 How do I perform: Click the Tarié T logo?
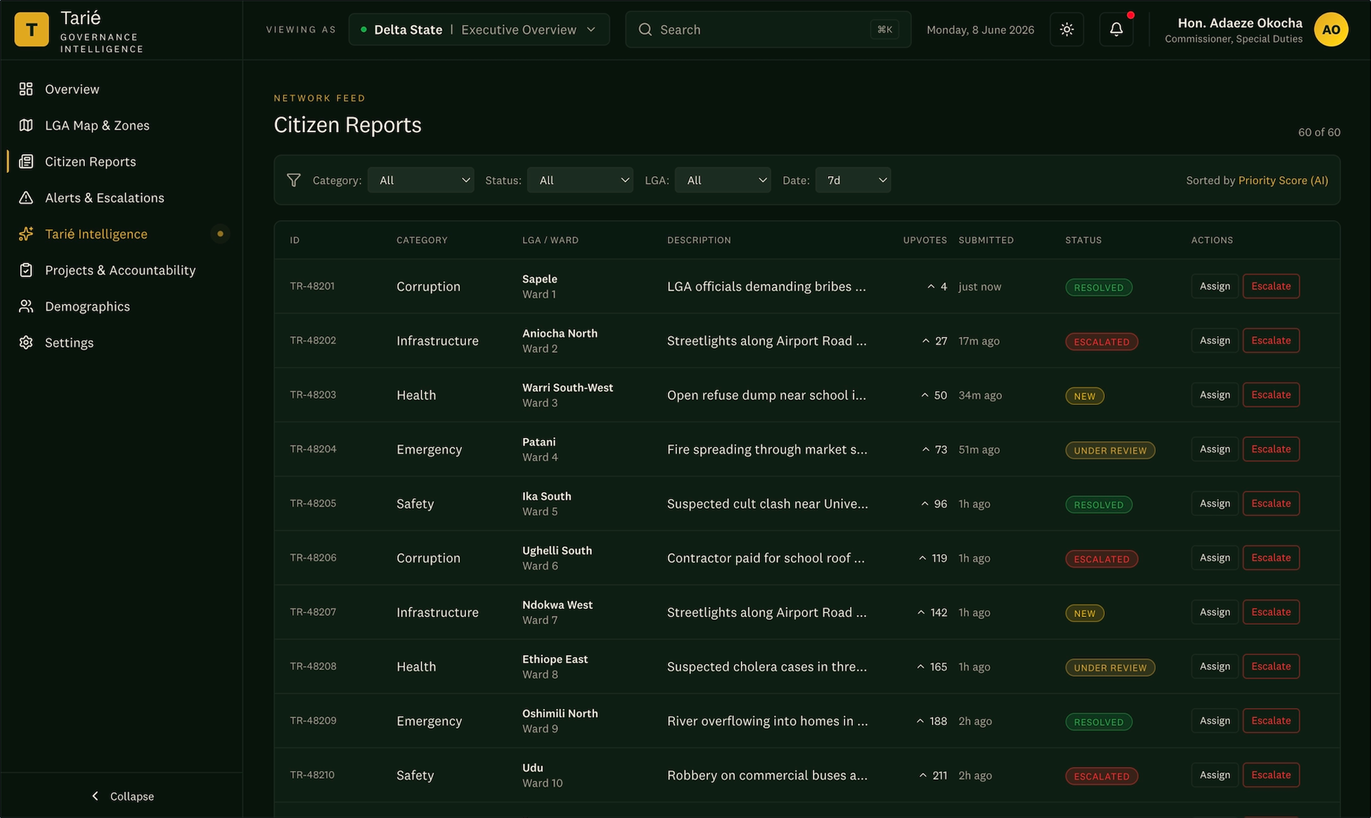click(x=31, y=30)
